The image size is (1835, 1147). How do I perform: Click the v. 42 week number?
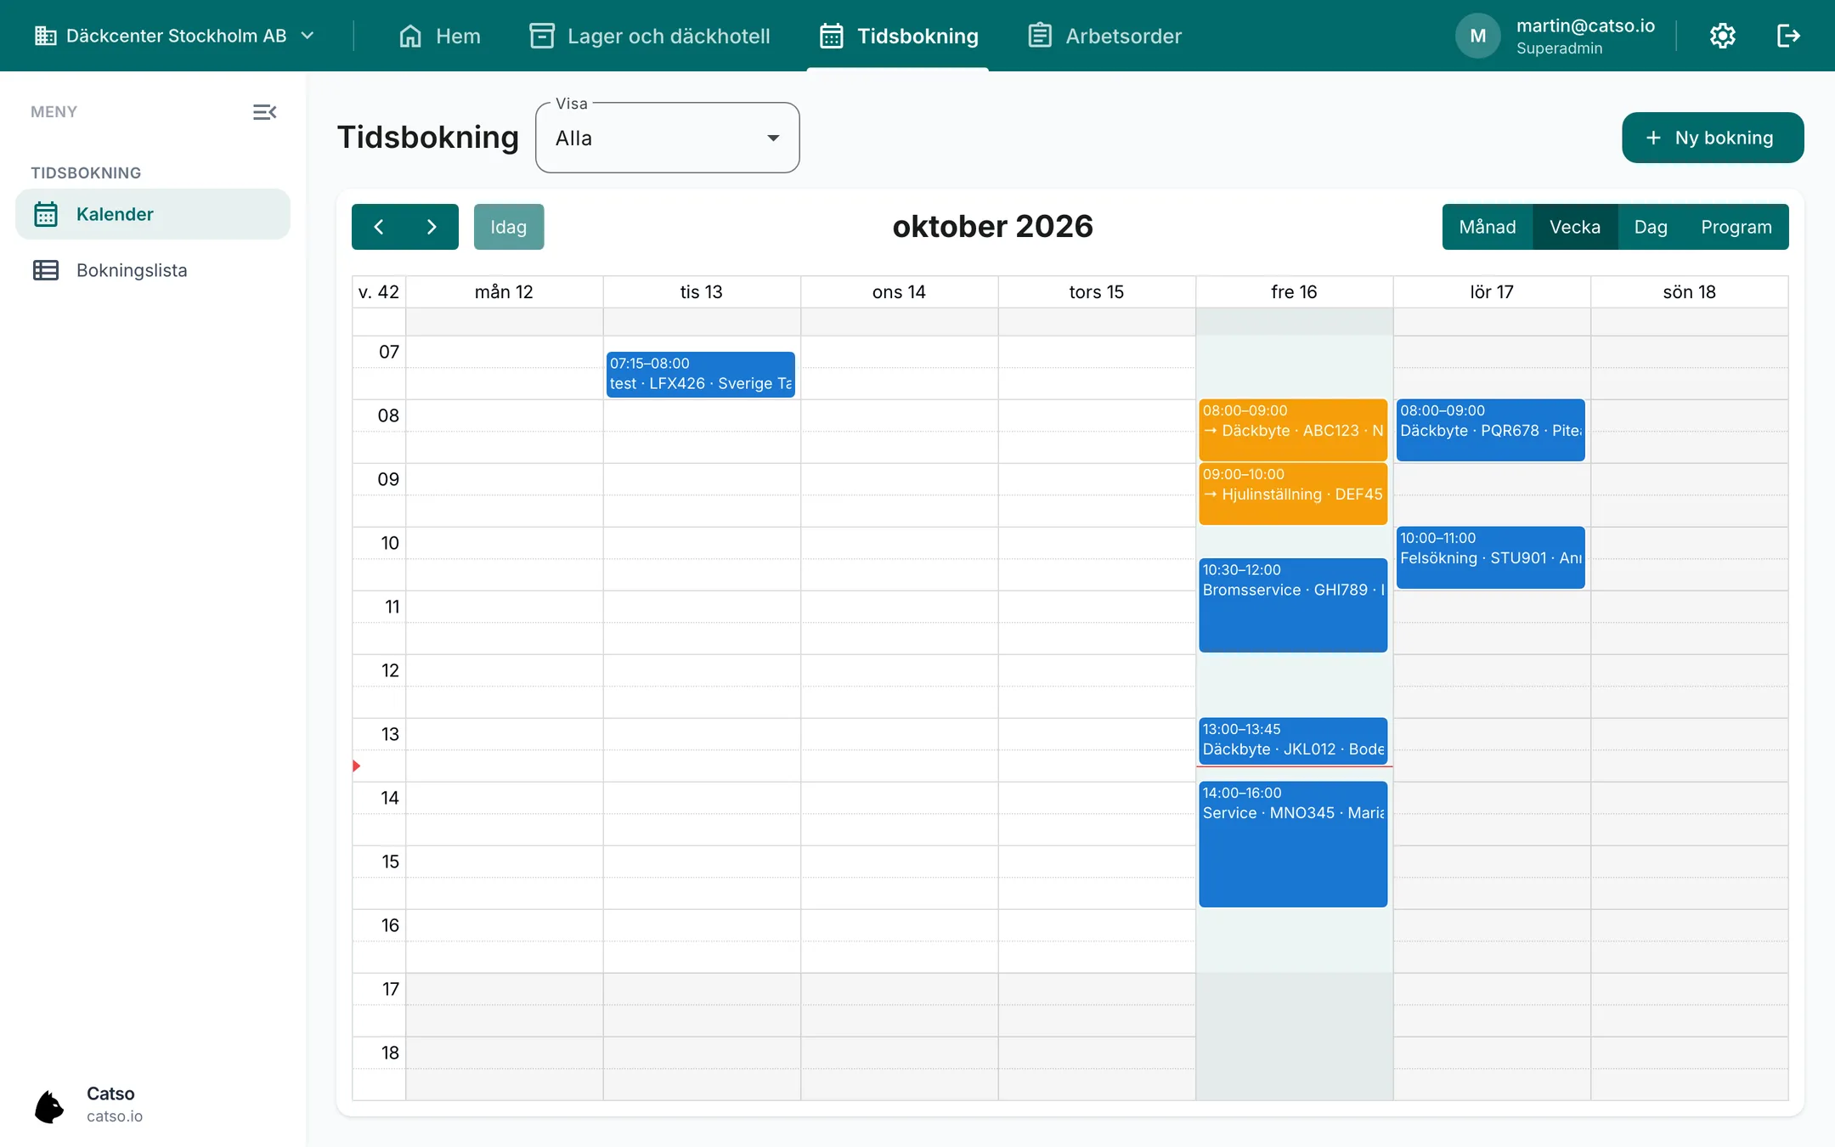(x=379, y=291)
